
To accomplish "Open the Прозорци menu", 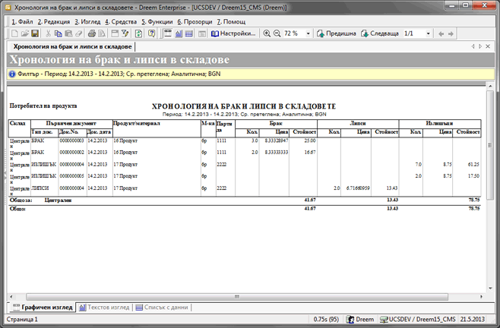I will point(195,22).
